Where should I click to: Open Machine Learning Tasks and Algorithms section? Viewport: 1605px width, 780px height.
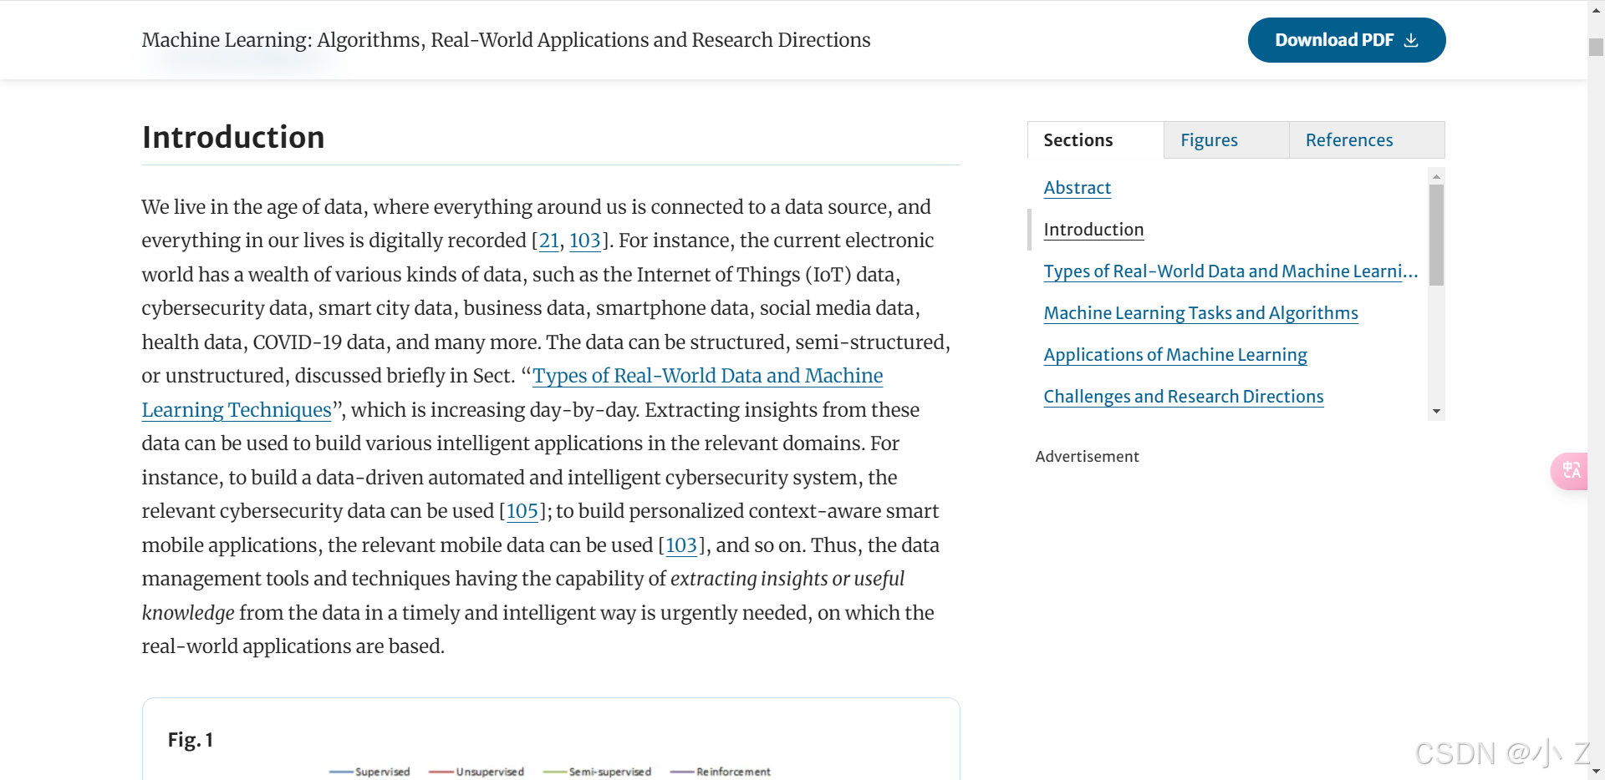(x=1200, y=313)
